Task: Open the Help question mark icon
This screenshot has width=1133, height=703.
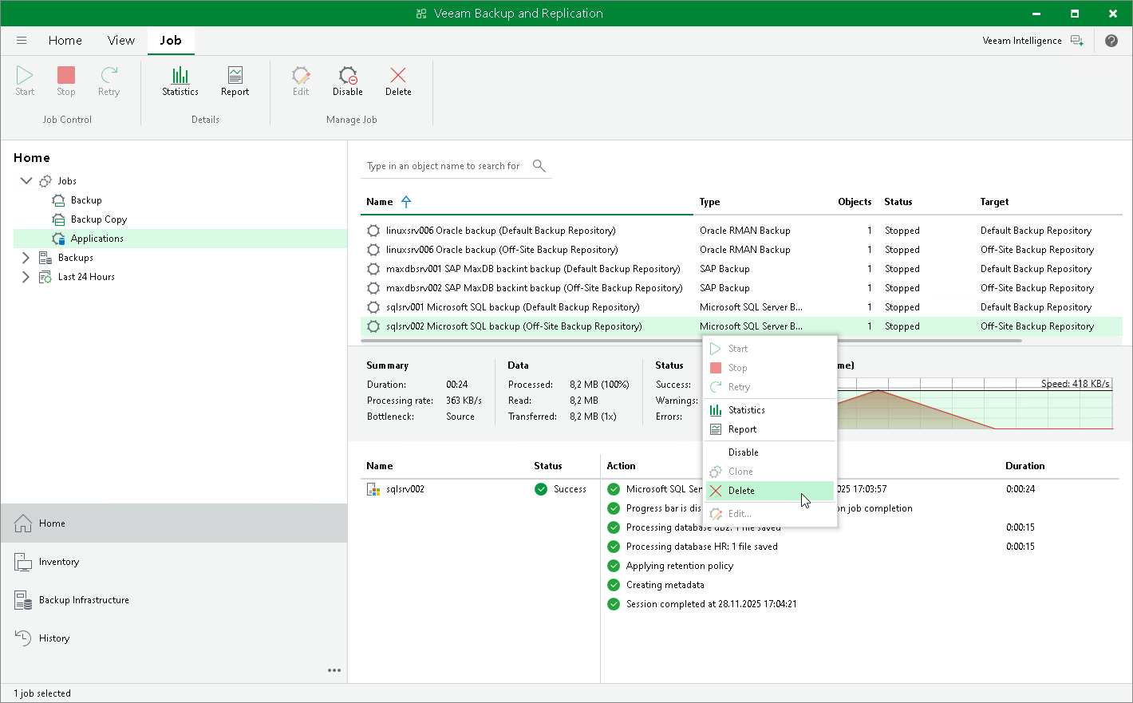Action: tap(1111, 41)
